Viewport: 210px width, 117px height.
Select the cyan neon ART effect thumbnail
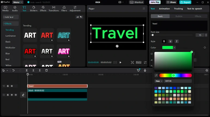coord(64,35)
